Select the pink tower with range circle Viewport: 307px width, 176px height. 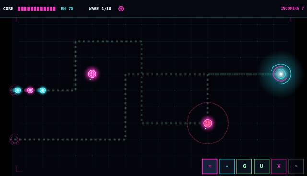click(x=208, y=123)
